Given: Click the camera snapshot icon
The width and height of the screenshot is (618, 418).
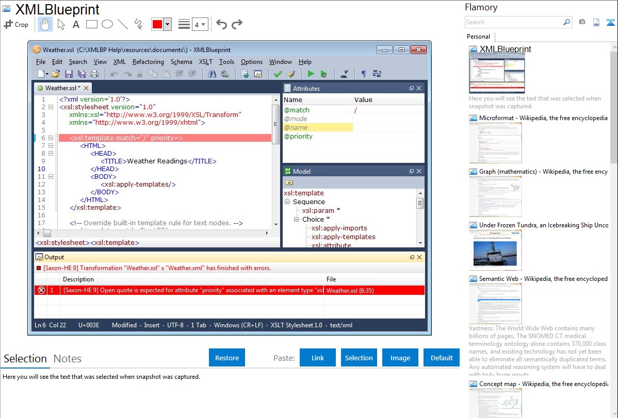Looking at the screenshot, I should (x=582, y=22).
